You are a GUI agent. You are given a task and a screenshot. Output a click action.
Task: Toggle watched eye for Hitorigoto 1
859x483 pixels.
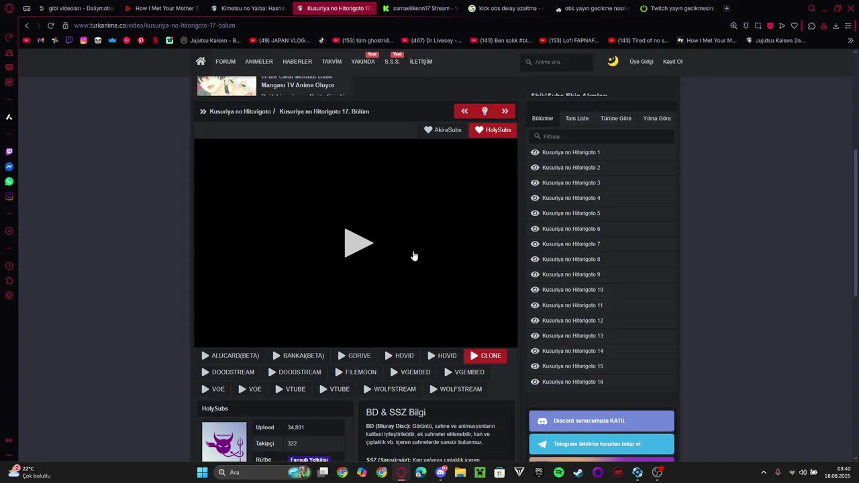[x=535, y=152]
